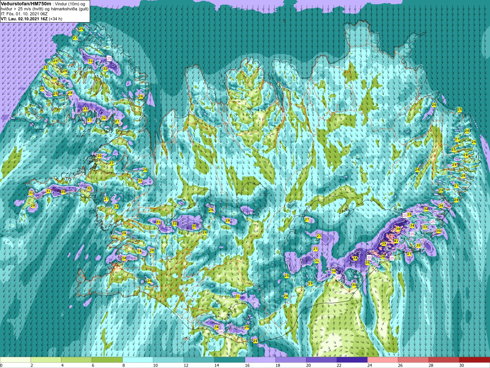Select the 6–8 m/s olive green legend swatch
This screenshot has height=368, width=490.
point(107,360)
